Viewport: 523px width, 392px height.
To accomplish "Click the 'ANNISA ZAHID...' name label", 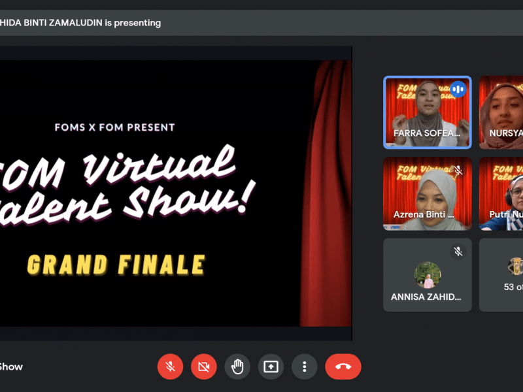I will pos(426,297).
